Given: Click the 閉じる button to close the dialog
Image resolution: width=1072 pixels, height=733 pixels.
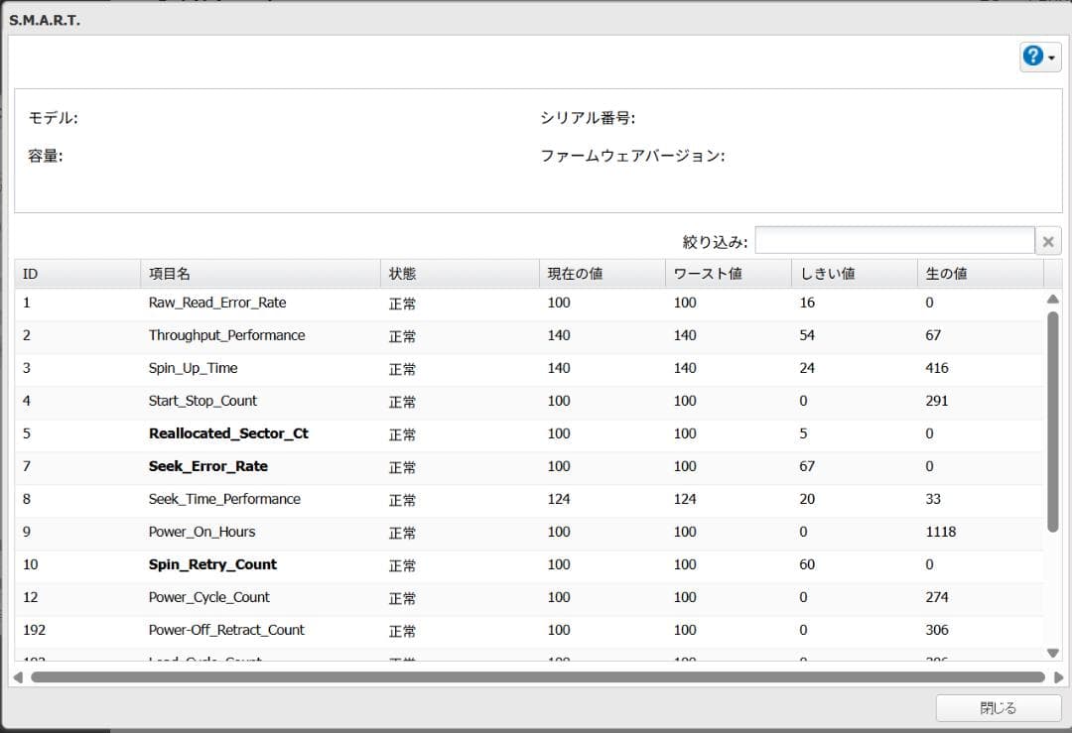Looking at the screenshot, I should point(997,707).
